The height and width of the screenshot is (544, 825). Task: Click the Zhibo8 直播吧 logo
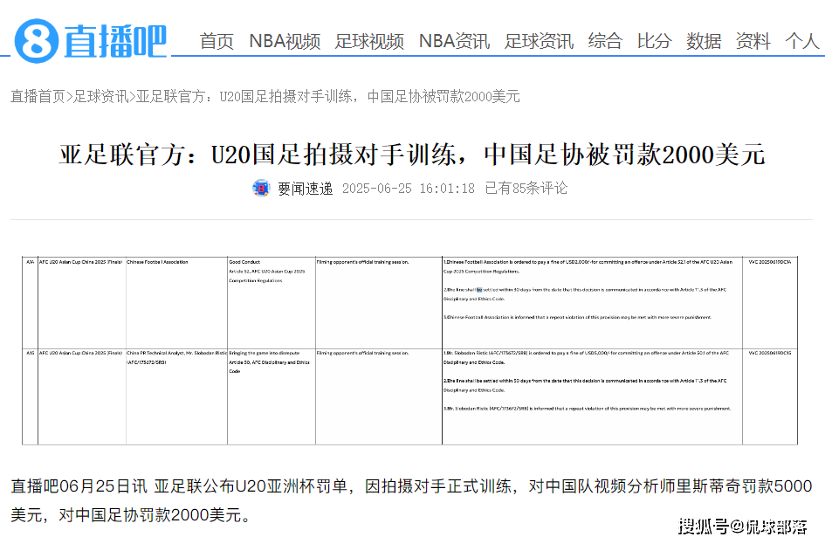91,40
